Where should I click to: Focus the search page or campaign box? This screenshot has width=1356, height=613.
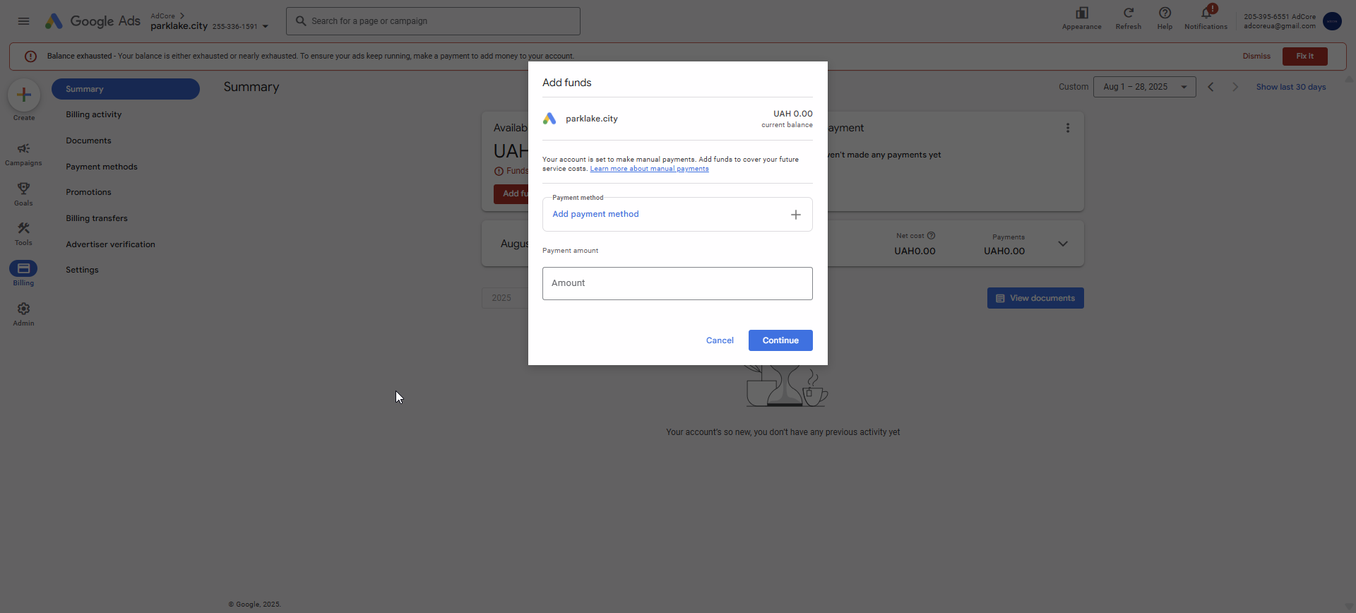tap(433, 21)
